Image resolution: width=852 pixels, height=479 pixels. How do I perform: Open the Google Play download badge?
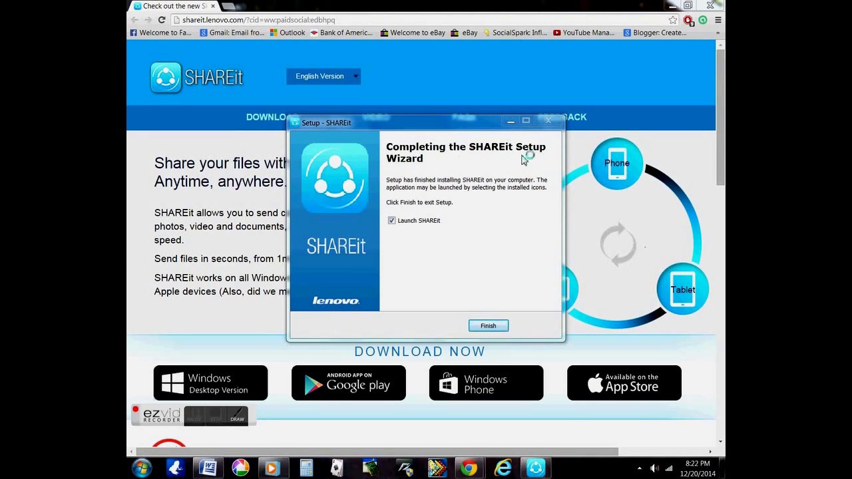pos(348,383)
